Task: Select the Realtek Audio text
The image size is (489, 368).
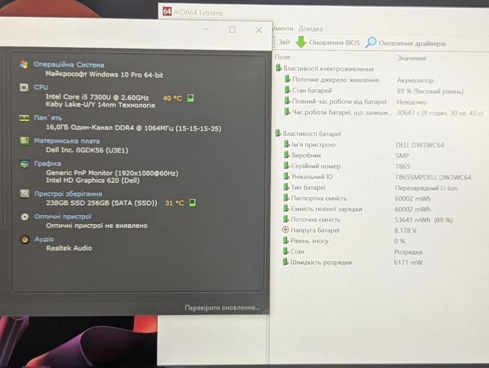Action: 69,248
